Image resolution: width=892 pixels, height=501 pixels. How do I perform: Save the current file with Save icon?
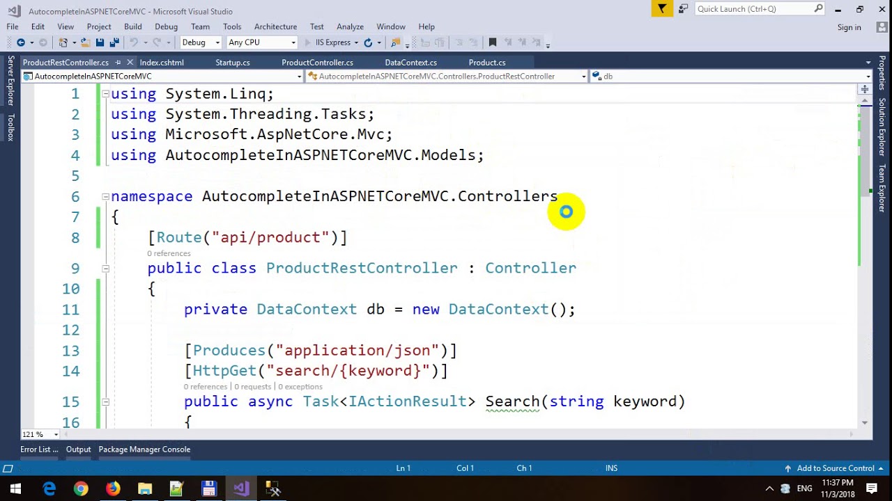click(100, 42)
